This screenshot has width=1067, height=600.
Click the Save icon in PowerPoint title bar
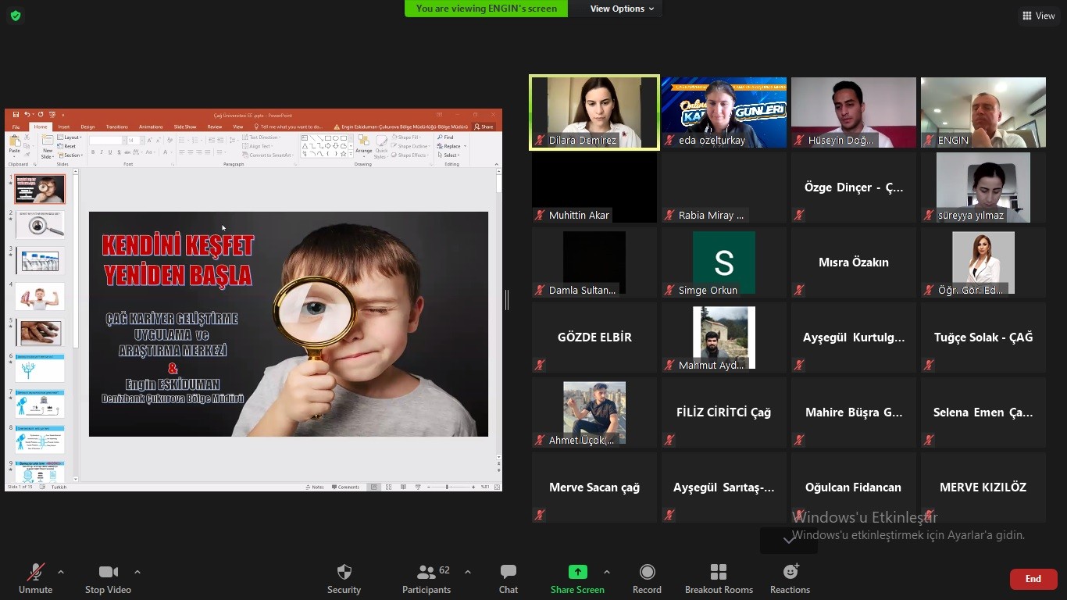pos(16,115)
